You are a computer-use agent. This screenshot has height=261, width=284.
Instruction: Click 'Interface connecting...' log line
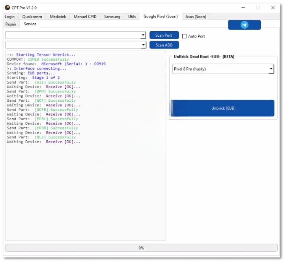pyautogui.click(x=37, y=69)
